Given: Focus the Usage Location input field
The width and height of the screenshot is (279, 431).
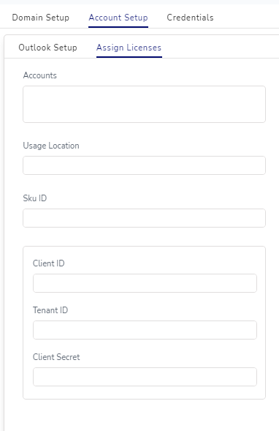Looking at the screenshot, I should [145, 165].
